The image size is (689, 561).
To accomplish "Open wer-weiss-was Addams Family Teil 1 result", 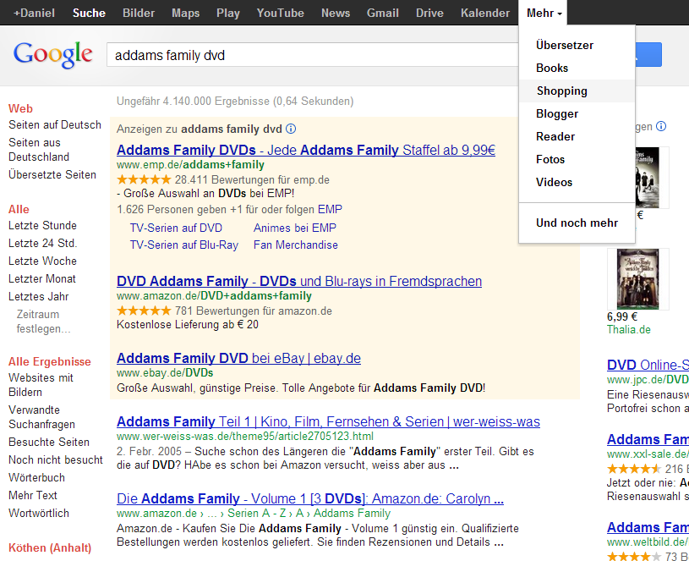I will 328,421.
